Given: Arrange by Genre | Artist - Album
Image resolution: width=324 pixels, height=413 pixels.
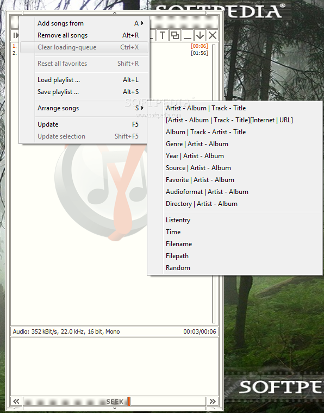Looking at the screenshot, I should 235,144.
